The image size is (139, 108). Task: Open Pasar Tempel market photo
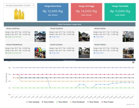pyautogui.click(x=128, y=53)
